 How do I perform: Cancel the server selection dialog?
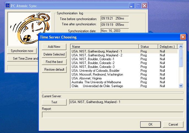coord(173,124)
